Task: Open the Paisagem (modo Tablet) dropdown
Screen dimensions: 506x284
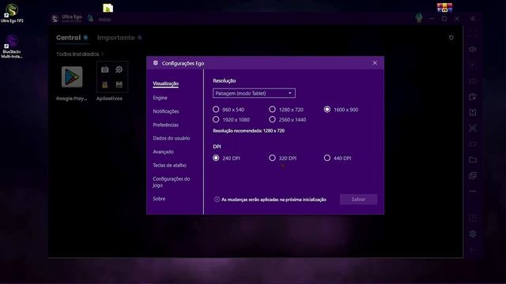Action: [x=254, y=93]
